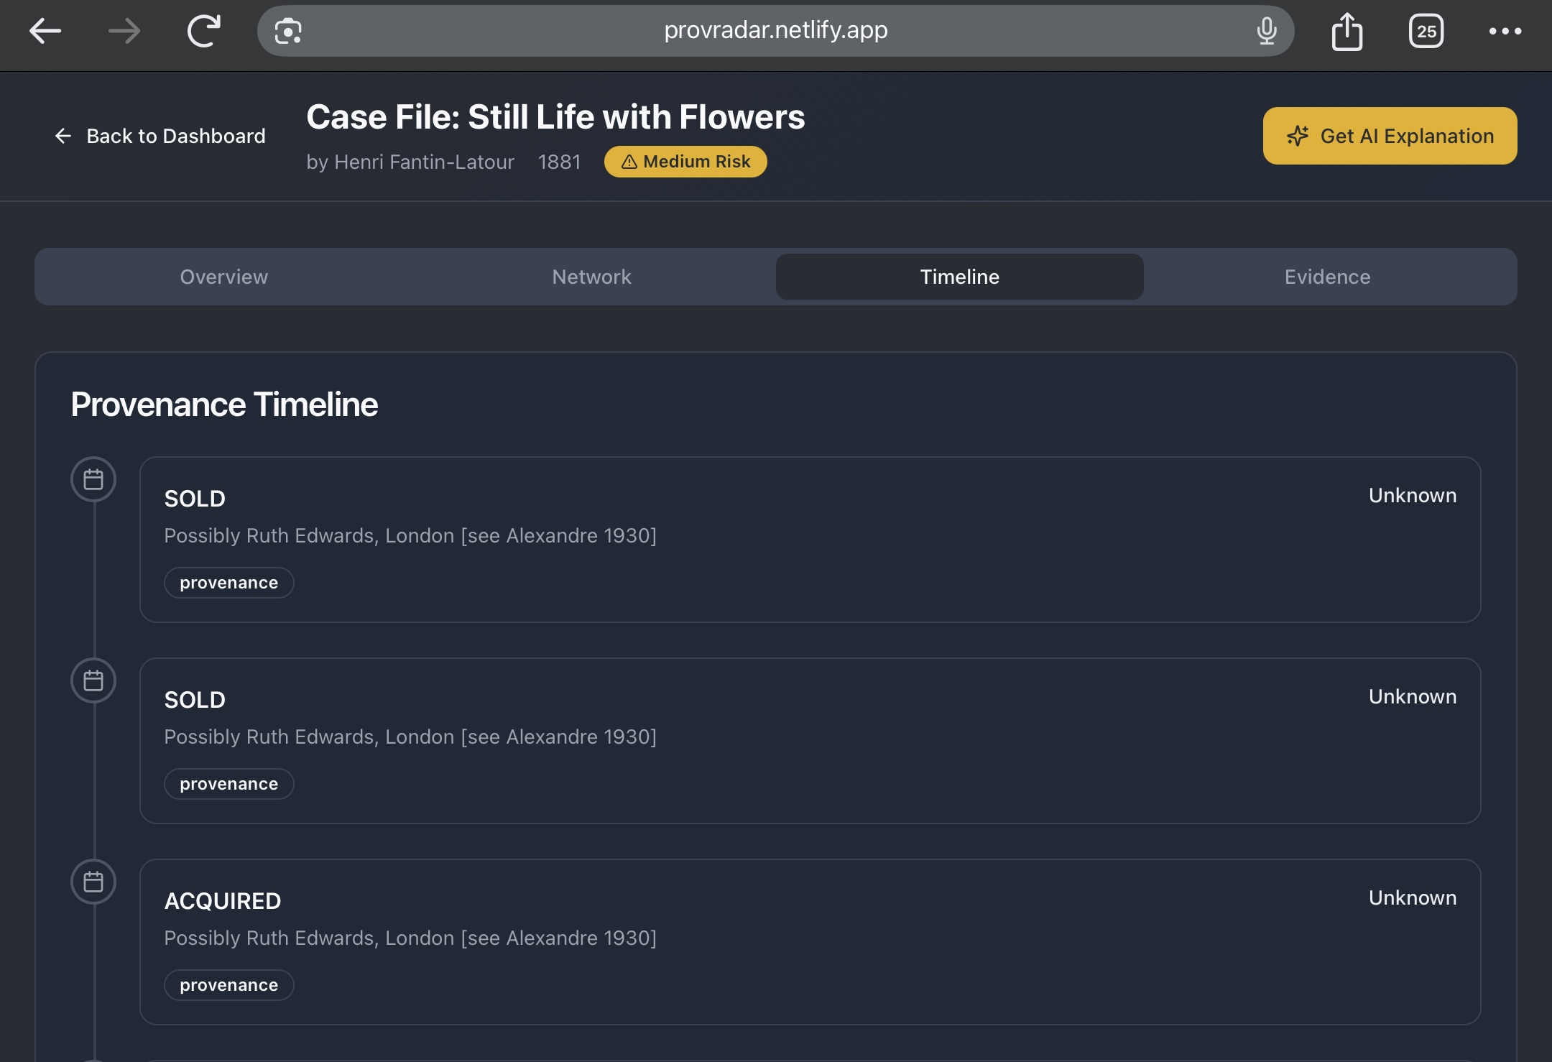Click Get AI Explanation button
The width and height of the screenshot is (1552, 1062).
coord(1390,136)
